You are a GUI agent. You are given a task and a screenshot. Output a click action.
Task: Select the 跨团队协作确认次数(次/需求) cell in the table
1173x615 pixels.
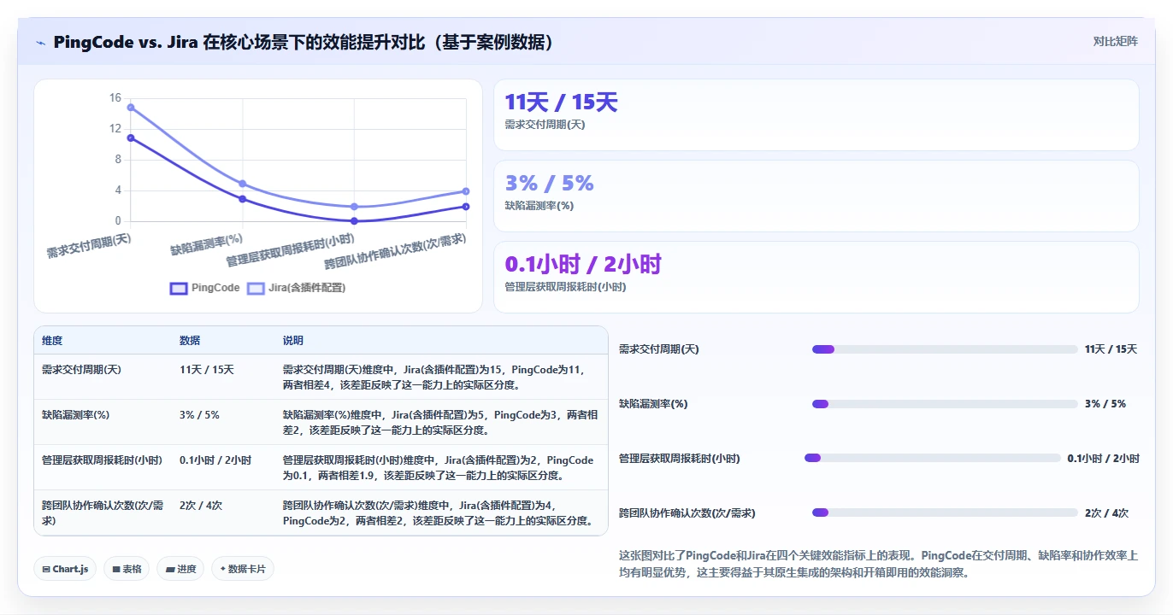(x=103, y=512)
